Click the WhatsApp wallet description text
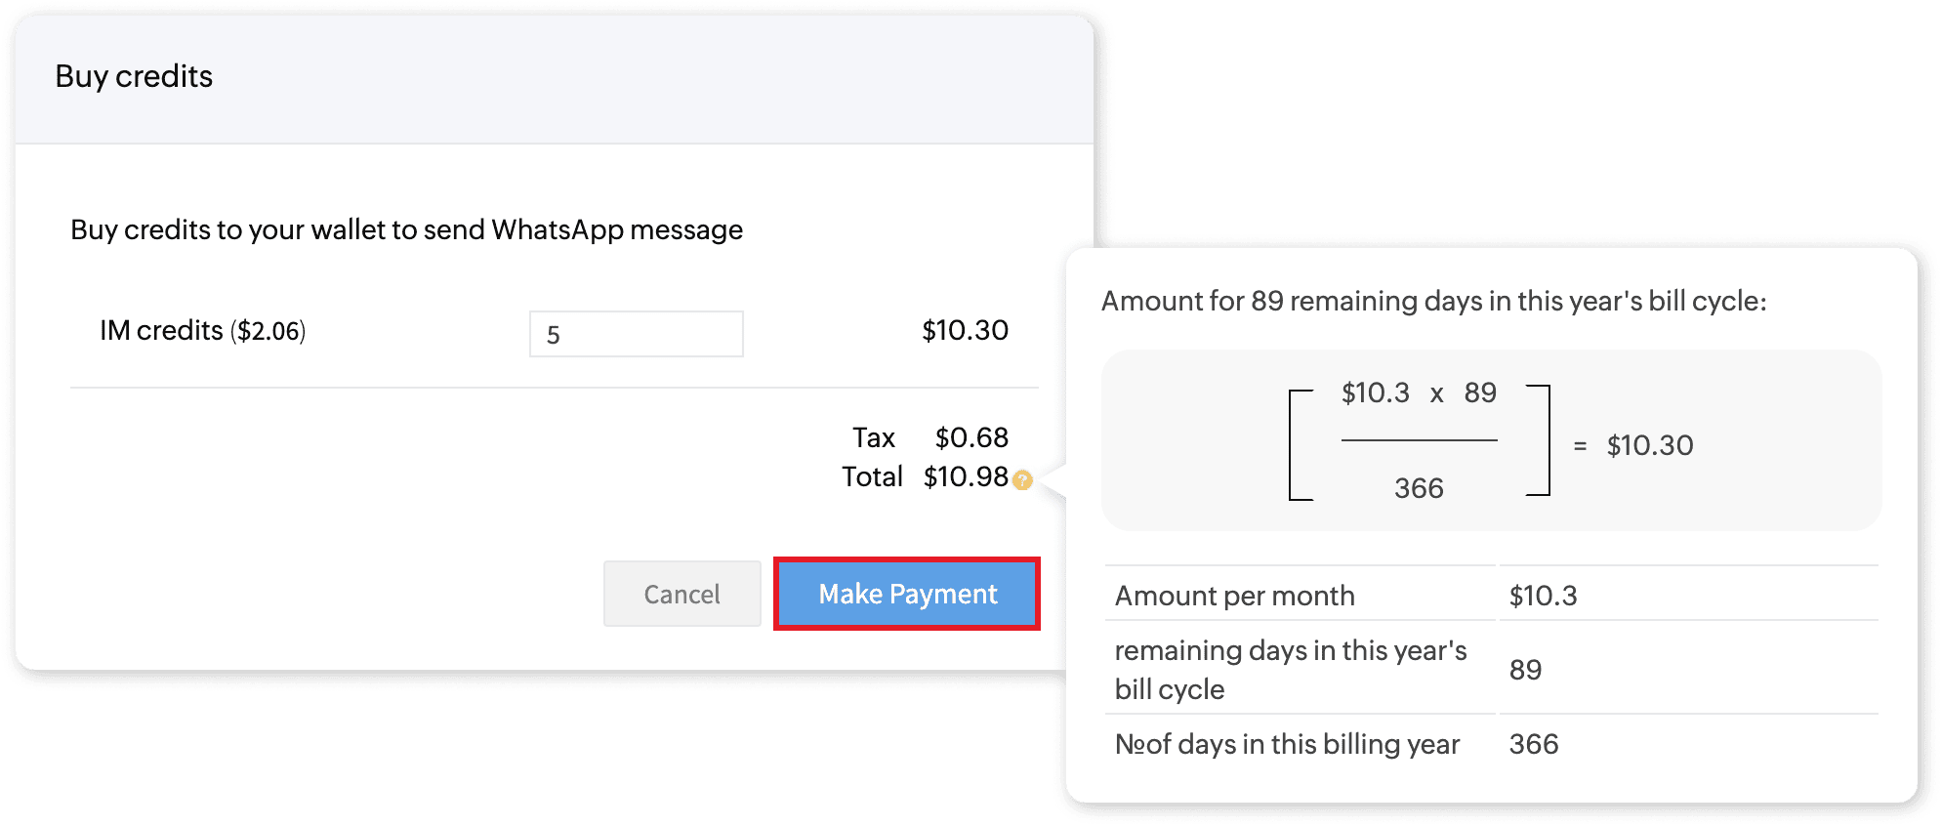 click(406, 229)
